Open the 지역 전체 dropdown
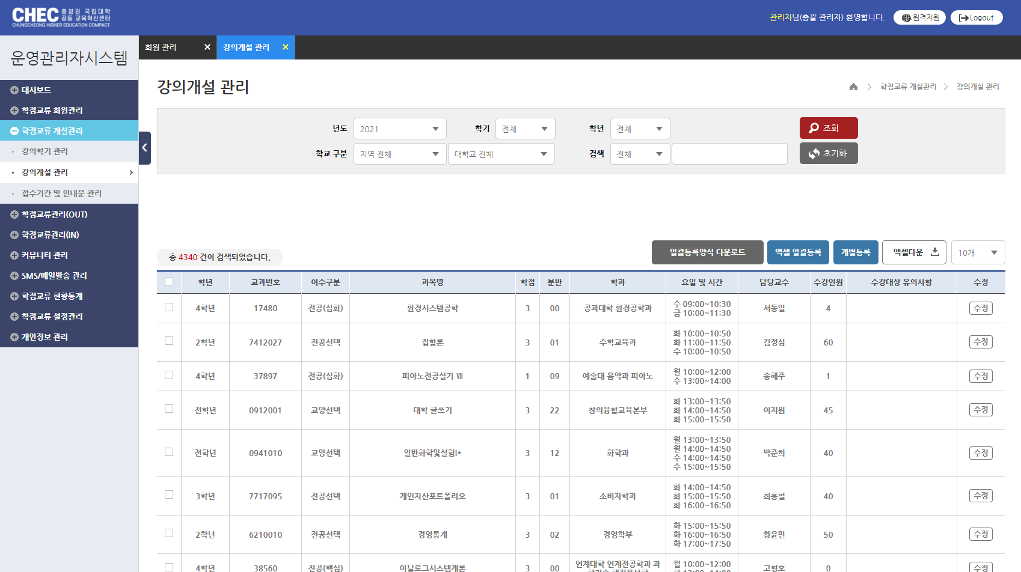 (x=400, y=154)
